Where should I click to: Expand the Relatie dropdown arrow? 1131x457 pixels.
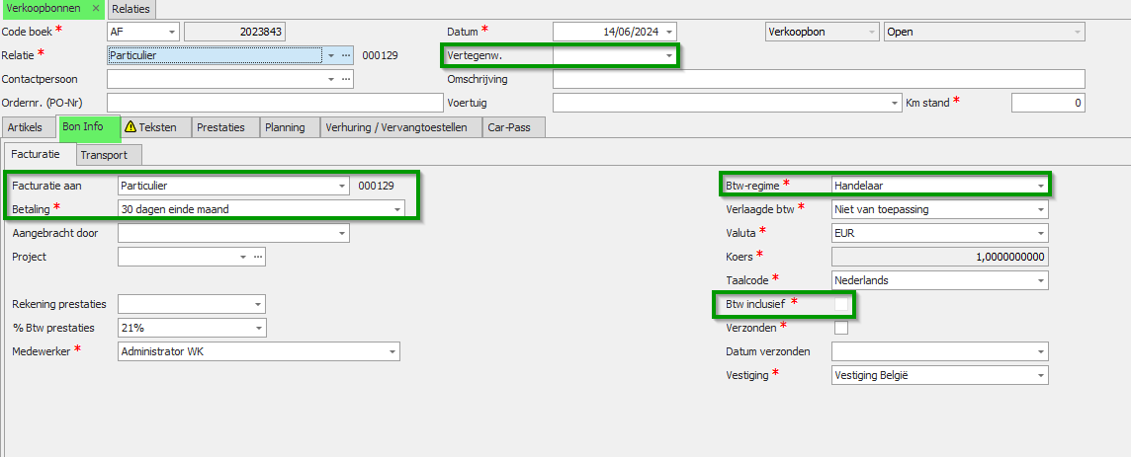(331, 55)
